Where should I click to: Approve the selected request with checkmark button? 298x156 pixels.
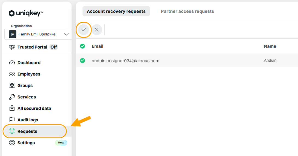[x=83, y=30]
